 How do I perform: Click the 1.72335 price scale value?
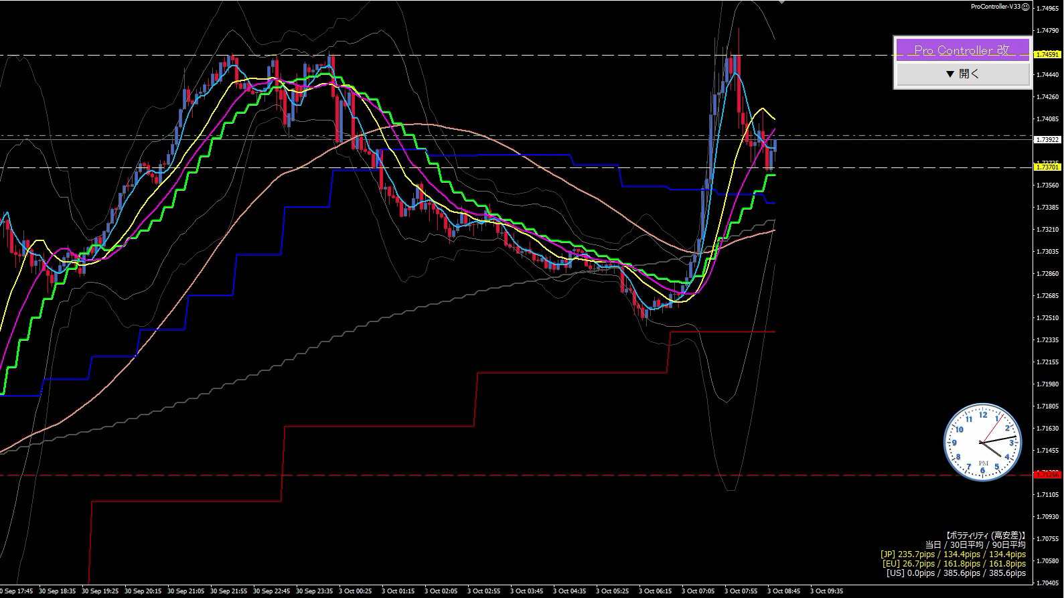[x=1047, y=340]
